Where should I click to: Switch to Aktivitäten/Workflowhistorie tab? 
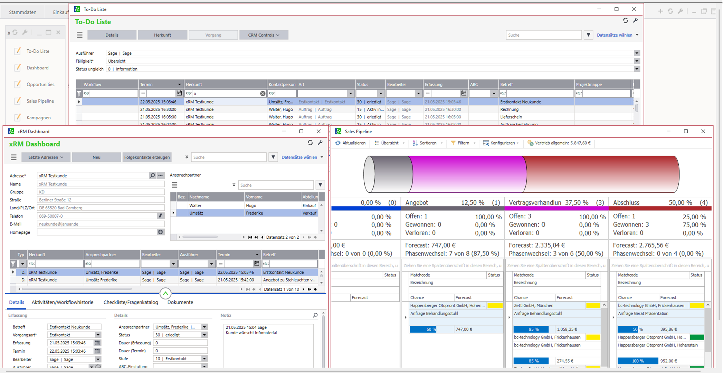pyautogui.click(x=63, y=302)
